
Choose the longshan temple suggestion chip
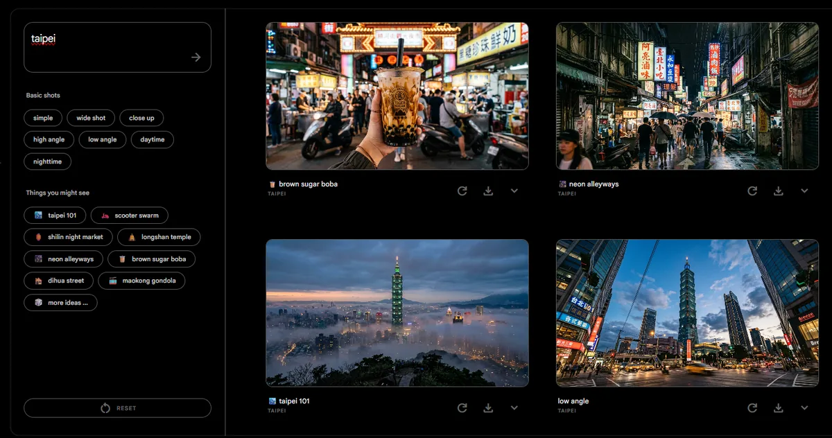(x=159, y=237)
